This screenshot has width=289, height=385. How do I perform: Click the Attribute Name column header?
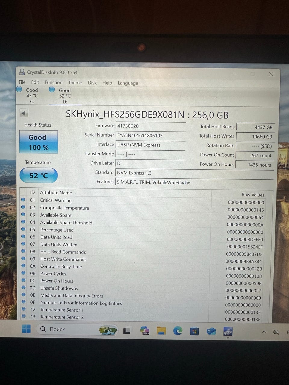pyautogui.click(x=56, y=192)
